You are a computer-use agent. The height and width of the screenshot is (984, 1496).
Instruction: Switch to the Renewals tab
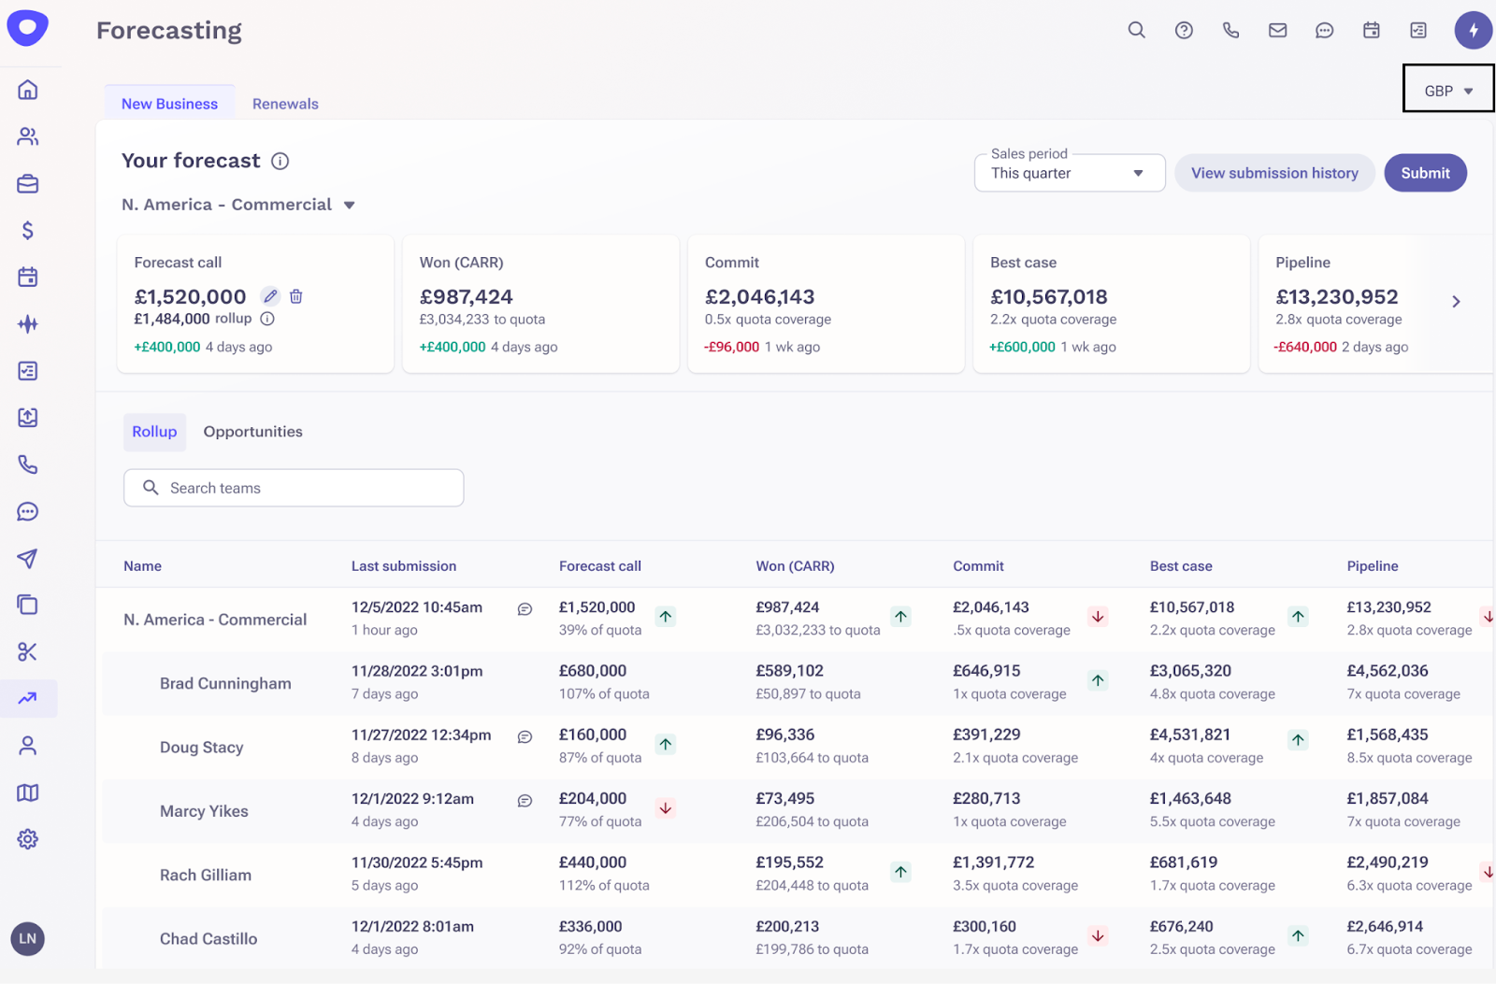pos(285,103)
